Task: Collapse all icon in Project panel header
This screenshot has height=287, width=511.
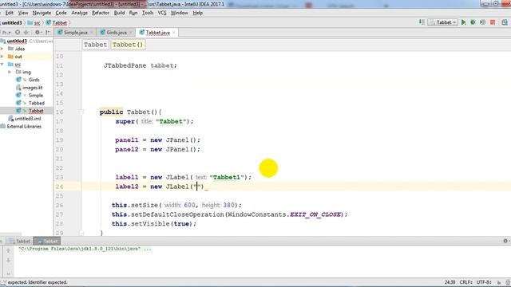Action: pos(26,32)
